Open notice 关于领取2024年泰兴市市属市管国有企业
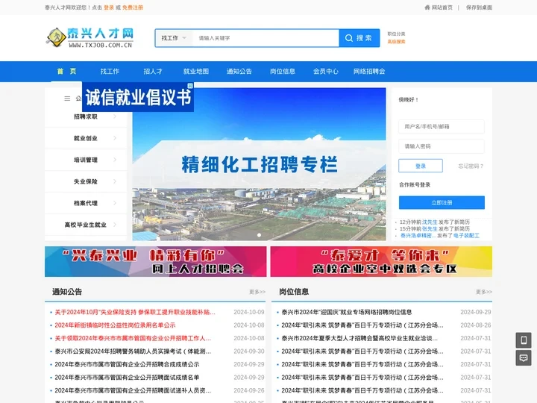The height and width of the screenshot is (403, 537). (x=133, y=338)
